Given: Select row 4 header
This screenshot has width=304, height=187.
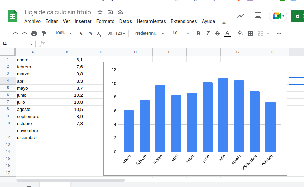Looking at the screenshot, I should click(x=8, y=81).
